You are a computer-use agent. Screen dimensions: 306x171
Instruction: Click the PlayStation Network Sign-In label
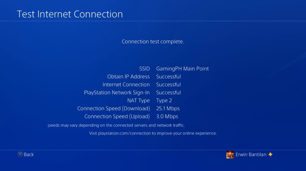click(x=117, y=93)
